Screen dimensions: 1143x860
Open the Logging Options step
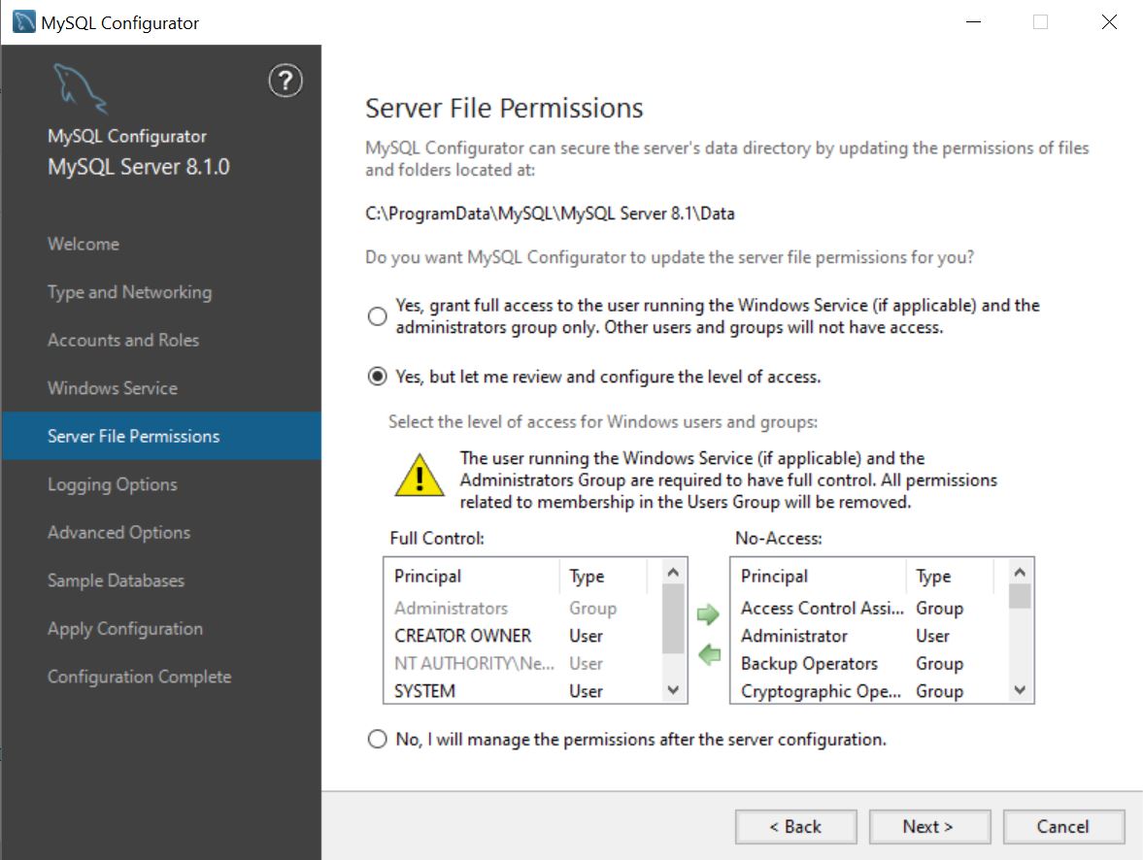click(x=112, y=484)
